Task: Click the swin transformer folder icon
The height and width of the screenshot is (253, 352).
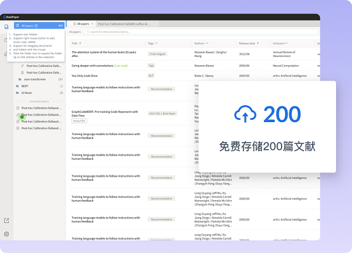Action: pyautogui.click(x=19, y=79)
